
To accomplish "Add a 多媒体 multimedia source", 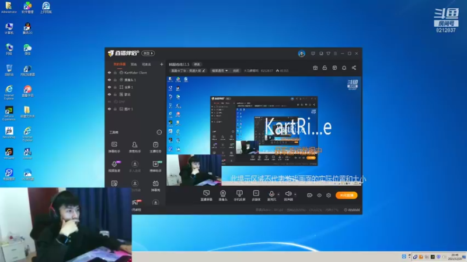I will click(x=256, y=196).
